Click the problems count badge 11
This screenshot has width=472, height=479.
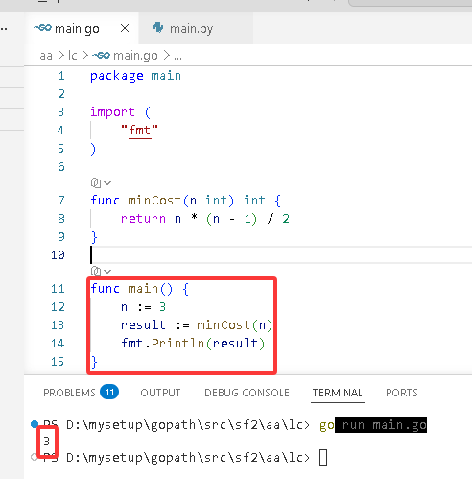(x=109, y=392)
